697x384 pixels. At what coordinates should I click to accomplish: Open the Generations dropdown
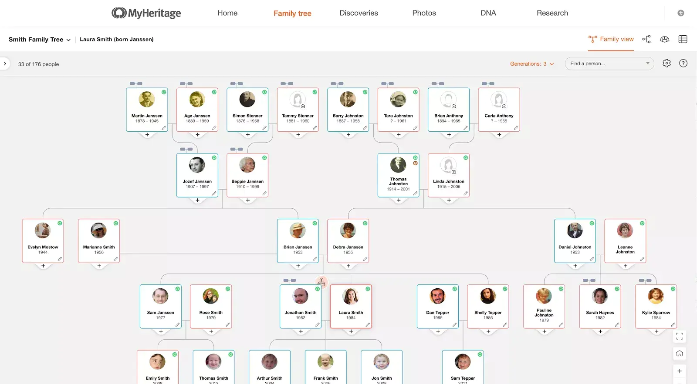tap(532, 64)
